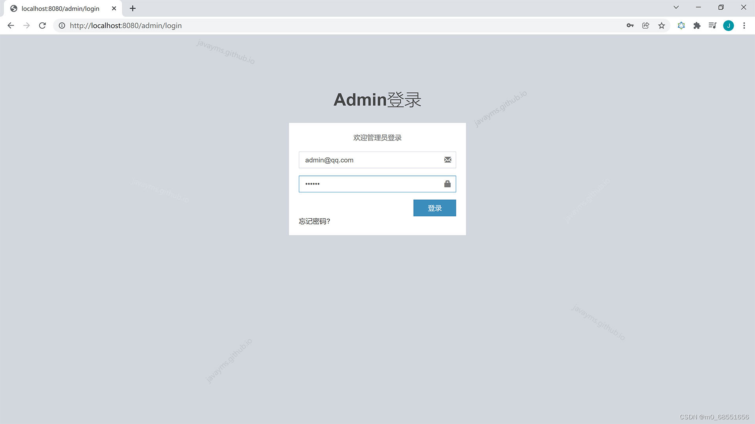This screenshot has height=424, width=755.
Task: Minimize the browser window
Action: coord(698,7)
